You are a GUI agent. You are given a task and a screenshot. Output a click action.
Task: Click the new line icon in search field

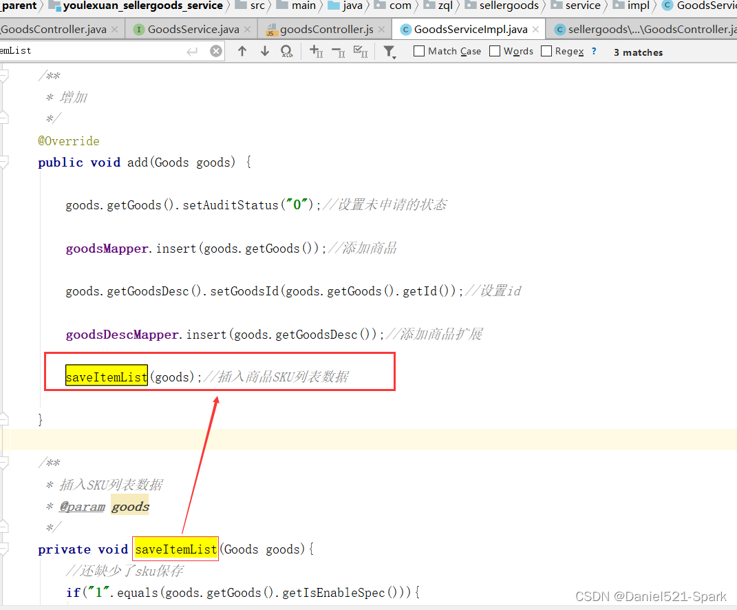(x=192, y=51)
